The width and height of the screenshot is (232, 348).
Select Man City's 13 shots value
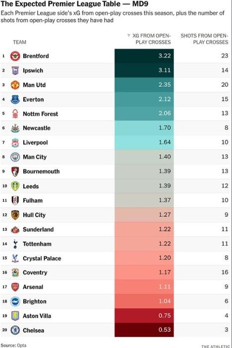[x=225, y=157]
